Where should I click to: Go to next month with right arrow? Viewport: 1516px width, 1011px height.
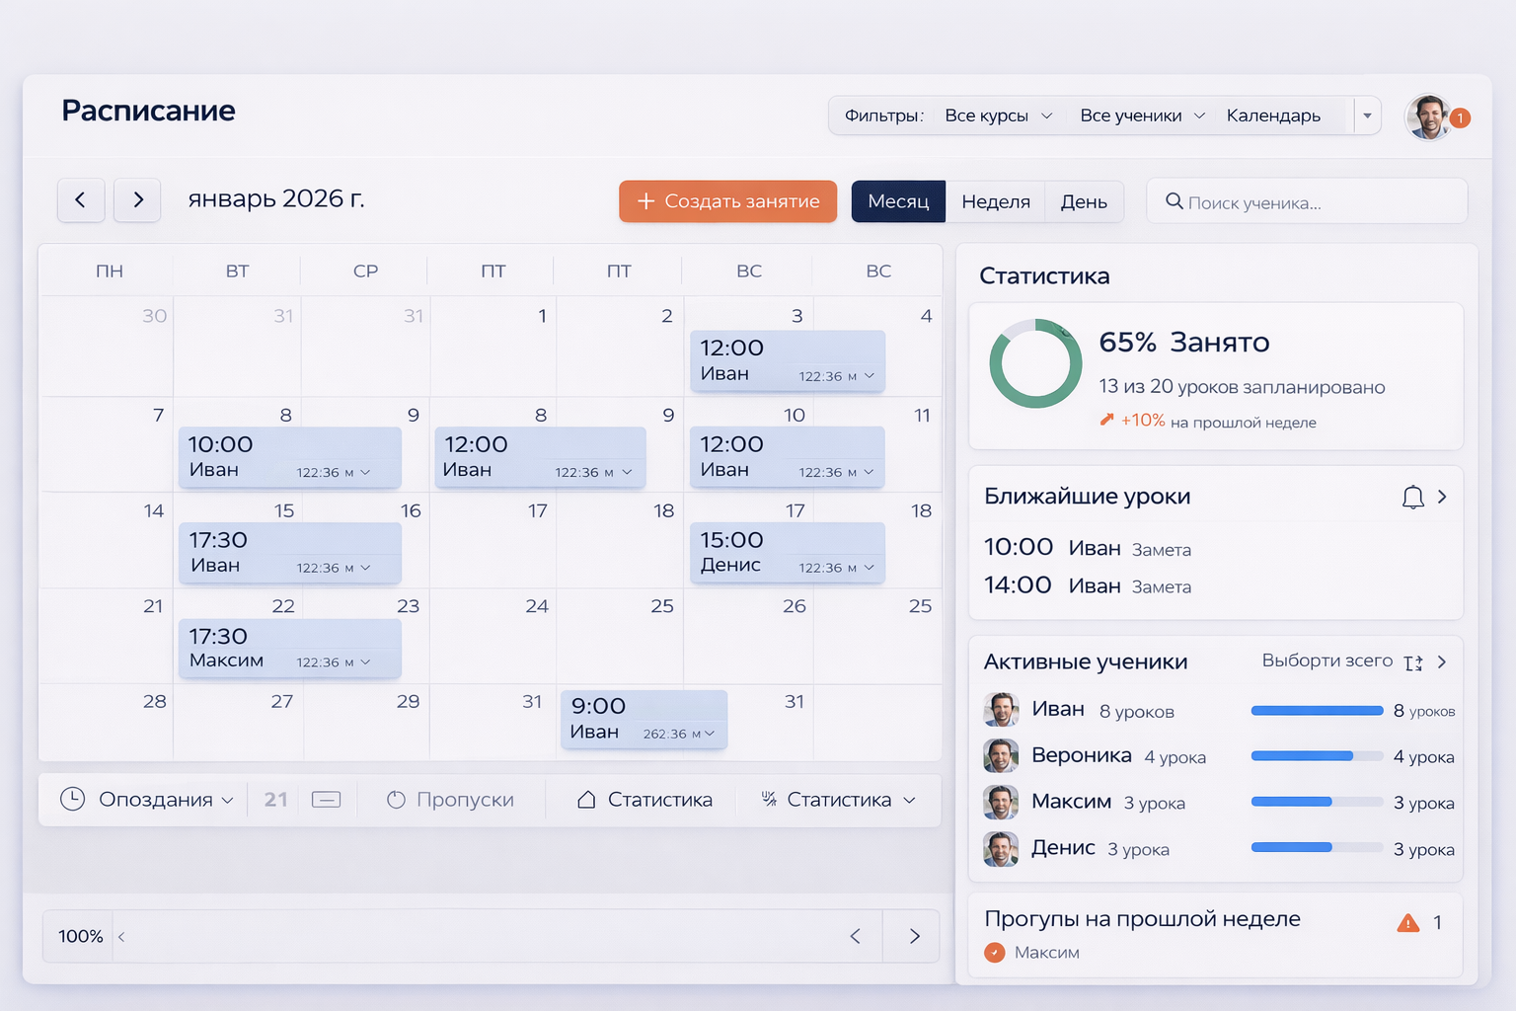(x=137, y=199)
